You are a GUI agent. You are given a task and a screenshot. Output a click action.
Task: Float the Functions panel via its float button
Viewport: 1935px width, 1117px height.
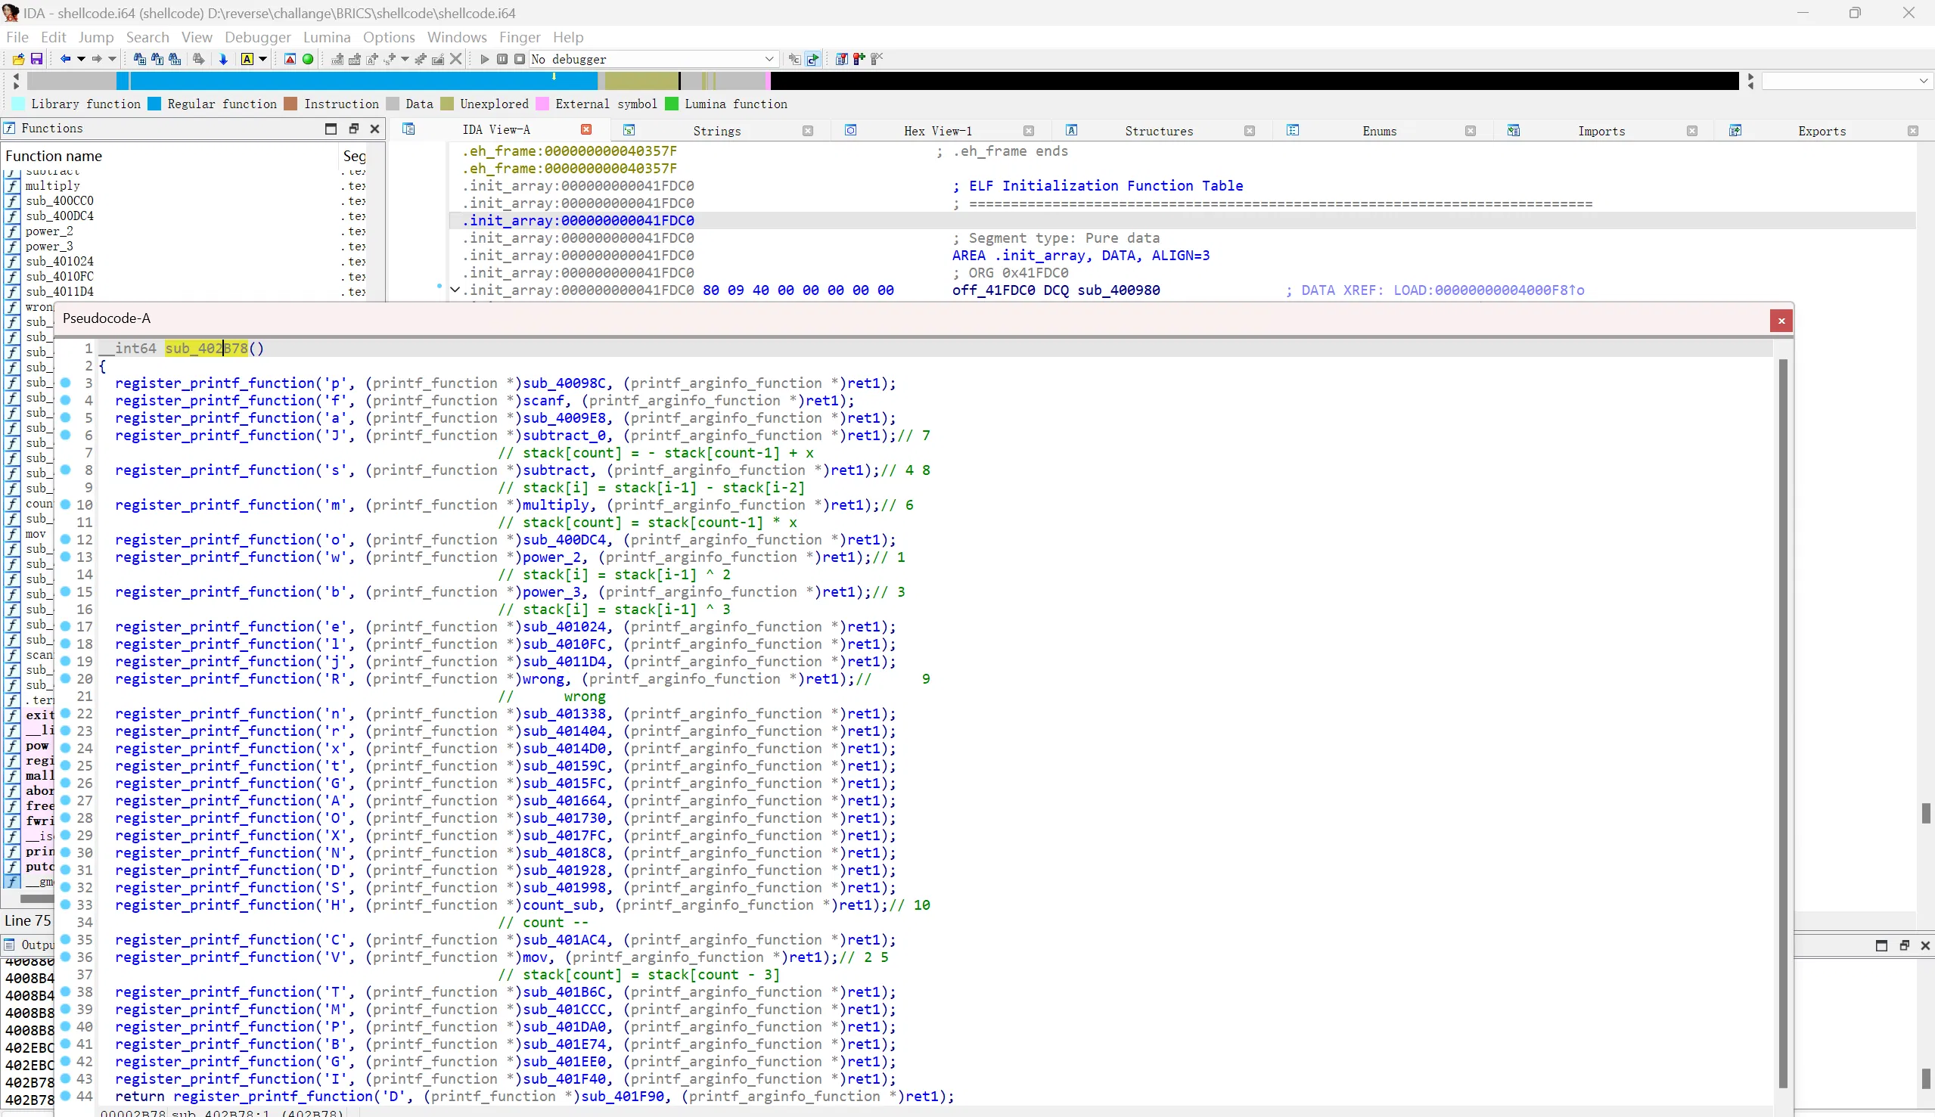point(353,129)
